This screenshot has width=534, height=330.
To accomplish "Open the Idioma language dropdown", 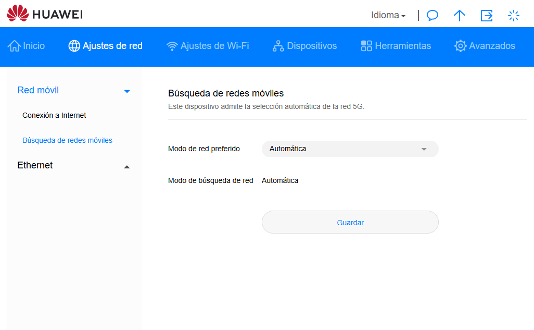I will [x=388, y=15].
